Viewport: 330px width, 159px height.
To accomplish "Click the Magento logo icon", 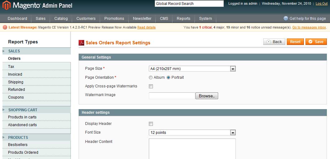I will coord(7,5).
